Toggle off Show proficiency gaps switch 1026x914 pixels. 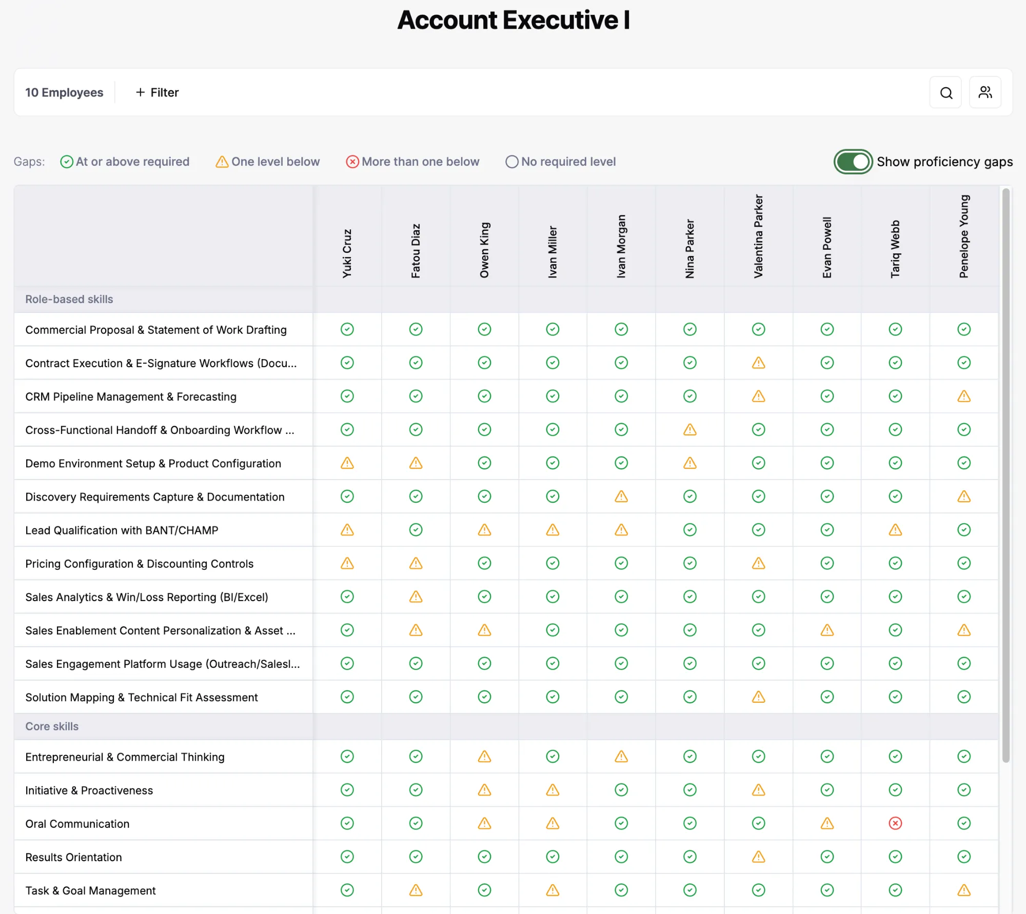tap(853, 162)
